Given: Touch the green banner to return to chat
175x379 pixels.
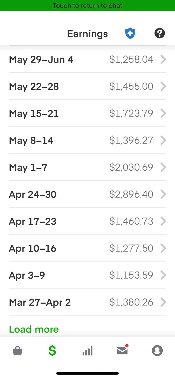Looking at the screenshot, I should (87, 5).
